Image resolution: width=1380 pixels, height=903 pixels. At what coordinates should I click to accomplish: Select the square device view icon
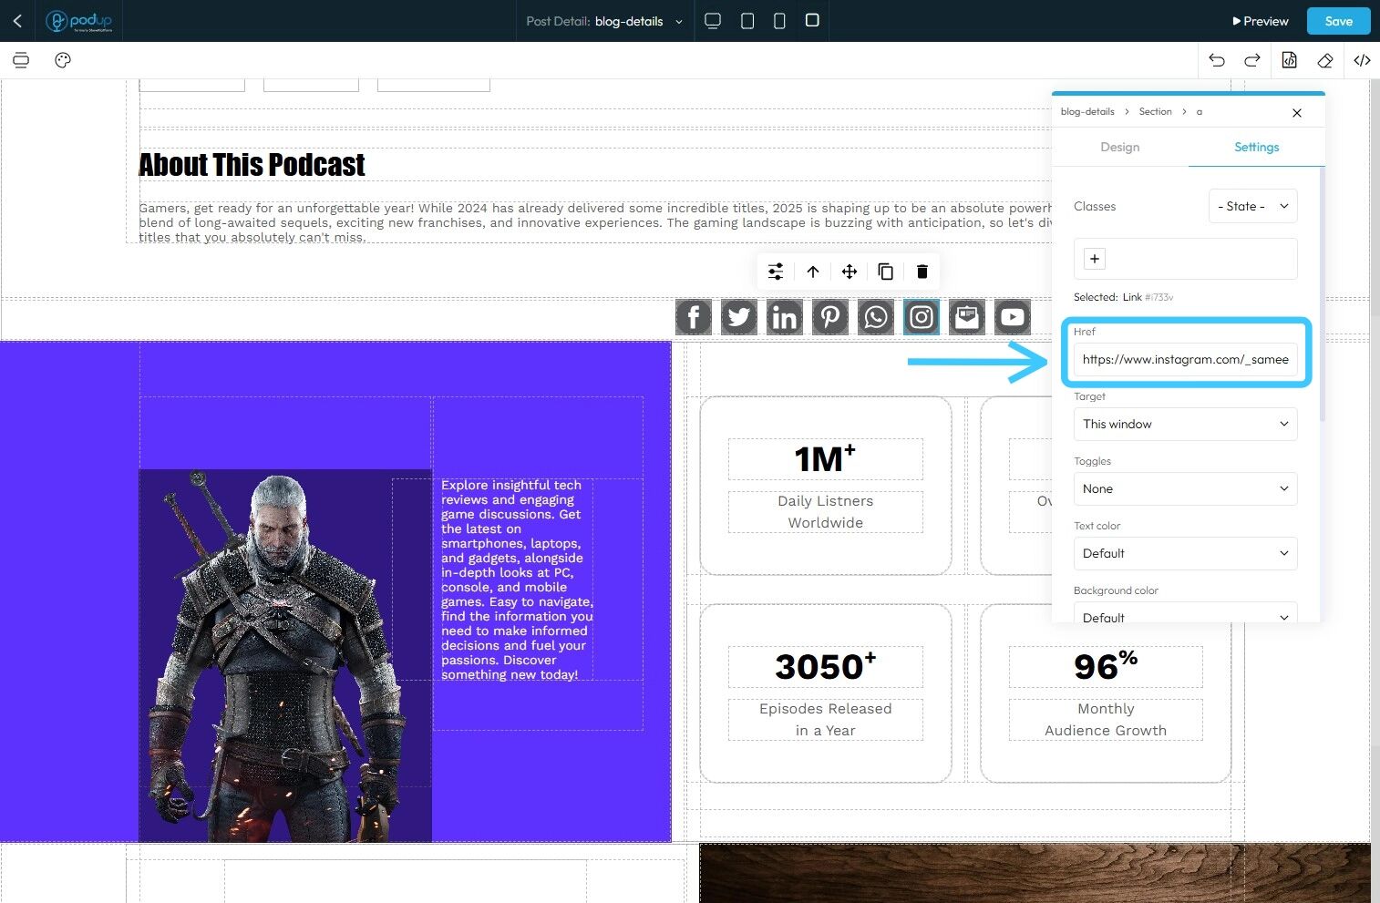812,20
